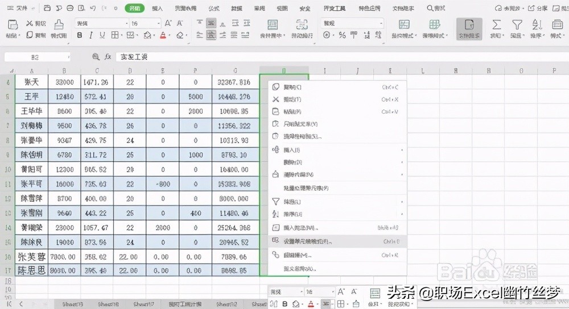Select the Format Painter brush
The width and height of the screenshot is (569, 309).
point(59,24)
